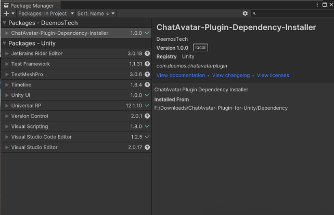This screenshot has width=334, height=215.
Task: Click the update icon for JetBrains Rider Editor
Action: pos(147,53)
